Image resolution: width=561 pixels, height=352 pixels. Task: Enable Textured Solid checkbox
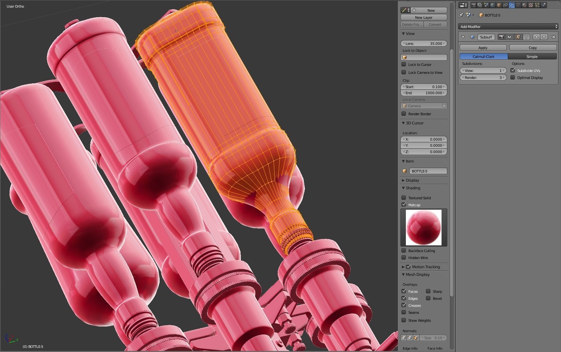click(404, 198)
